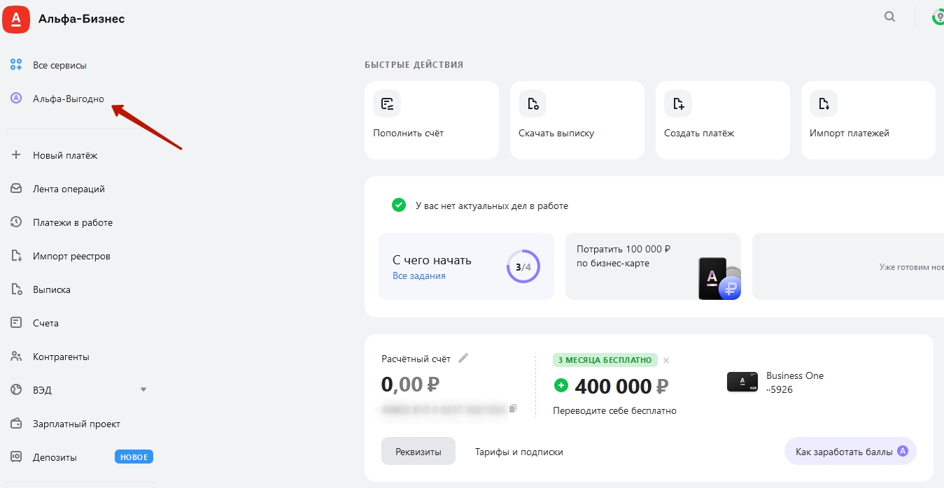Open the search magnifier icon
944x488 pixels.
(x=889, y=17)
